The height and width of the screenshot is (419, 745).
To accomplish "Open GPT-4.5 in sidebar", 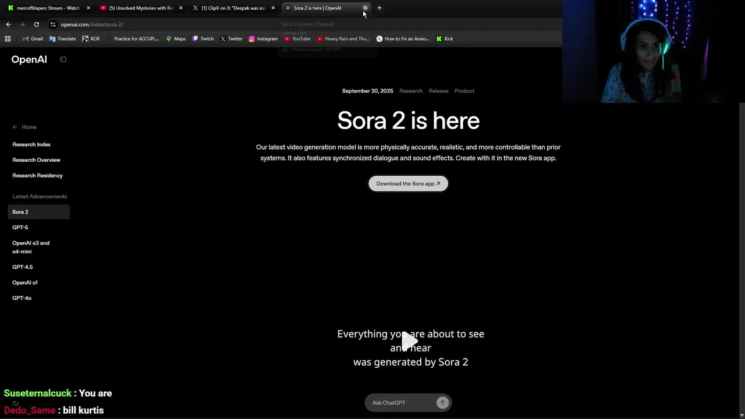I will (23, 267).
